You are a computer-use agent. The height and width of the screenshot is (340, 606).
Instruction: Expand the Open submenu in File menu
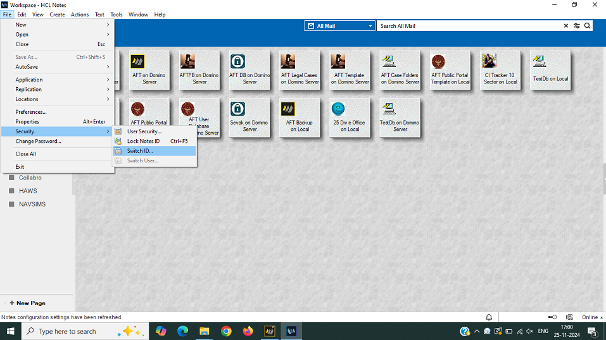tap(58, 34)
